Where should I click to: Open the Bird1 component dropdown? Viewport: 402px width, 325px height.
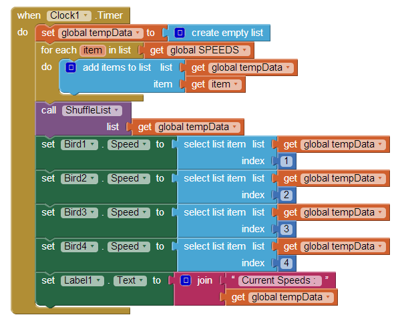[x=79, y=144]
